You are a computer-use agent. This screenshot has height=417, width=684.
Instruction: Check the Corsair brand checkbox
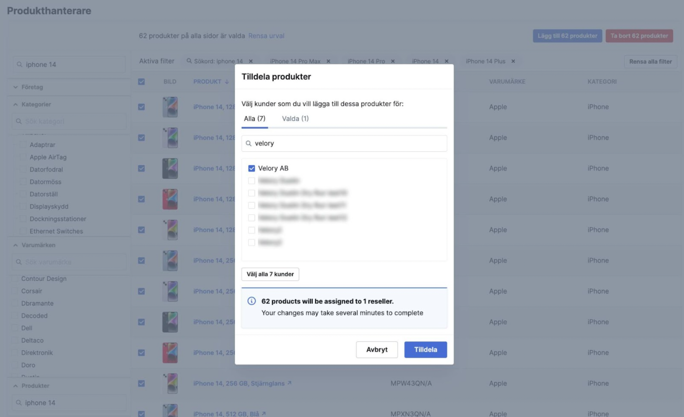pyautogui.click(x=15, y=291)
